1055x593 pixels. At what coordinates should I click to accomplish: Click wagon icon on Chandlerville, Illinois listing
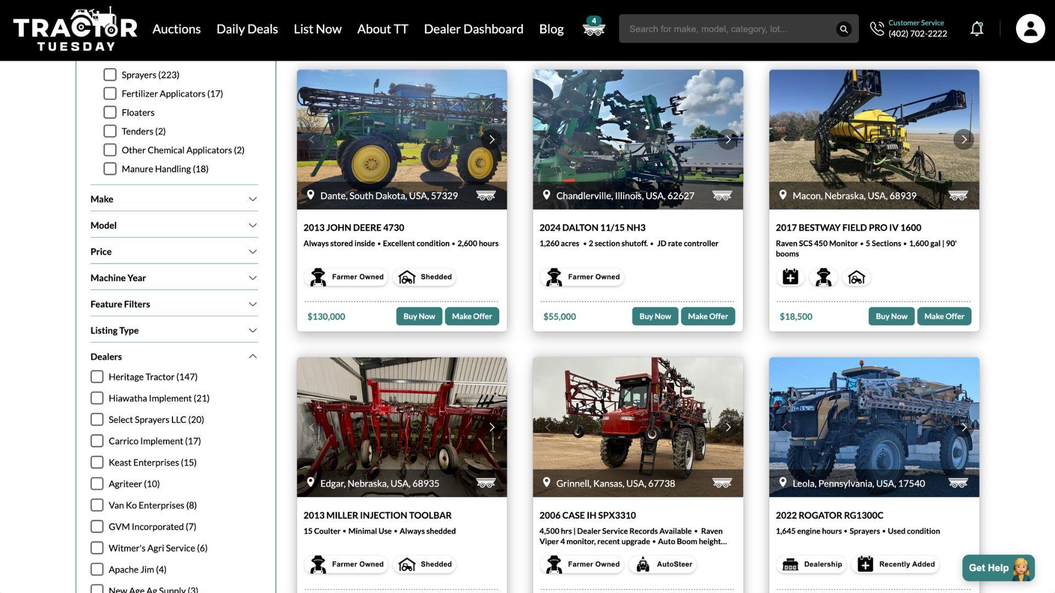click(722, 195)
